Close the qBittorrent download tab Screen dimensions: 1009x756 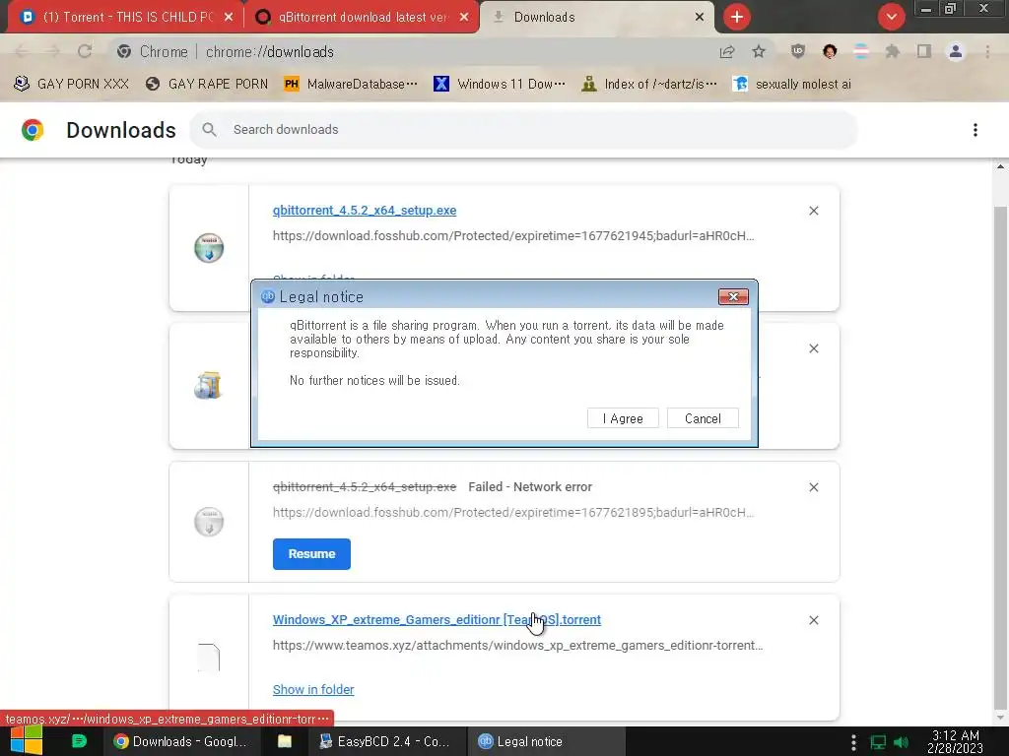[464, 18]
